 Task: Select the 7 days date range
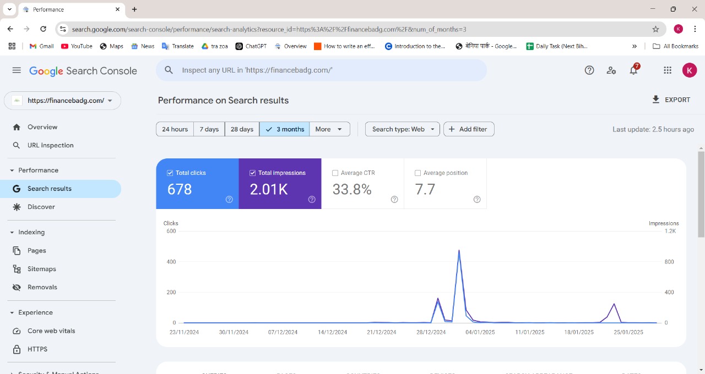pos(209,129)
